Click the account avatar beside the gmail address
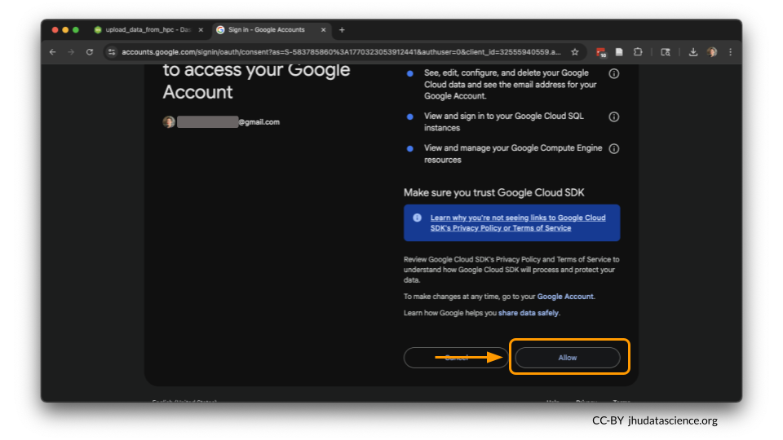This screenshot has width=783, height=440. click(x=169, y=121)
